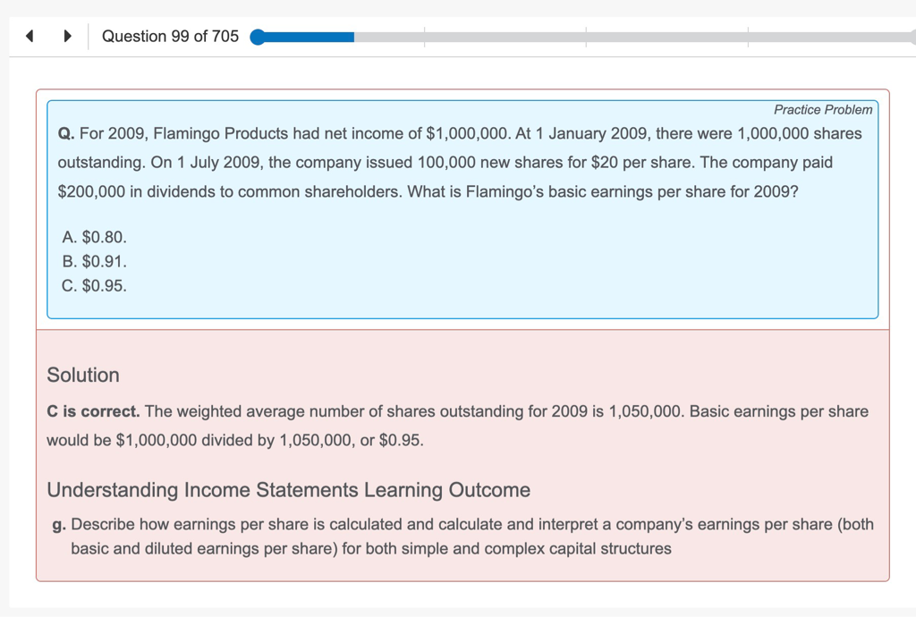The height and width of the screenshot is (617, 916).
Task: Select answer A. $0.80
Action: tap(95, 237)
